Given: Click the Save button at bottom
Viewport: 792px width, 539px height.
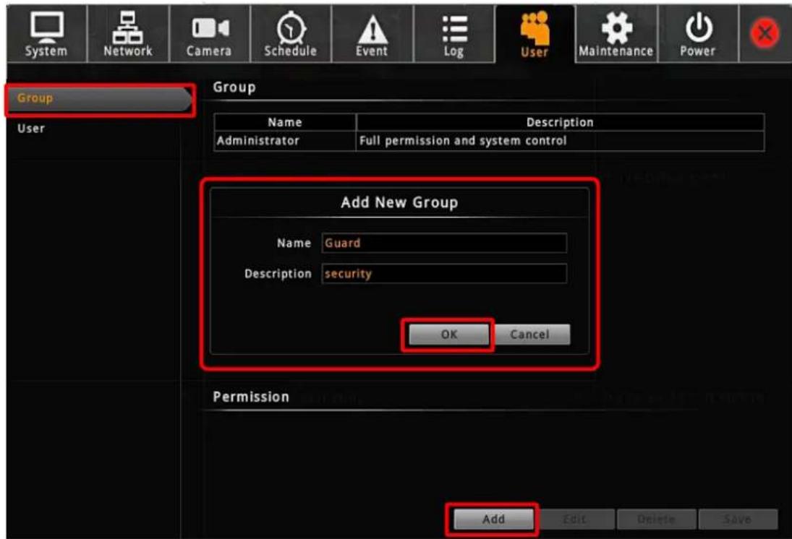Looking at the screenshot, I should 738,519.
